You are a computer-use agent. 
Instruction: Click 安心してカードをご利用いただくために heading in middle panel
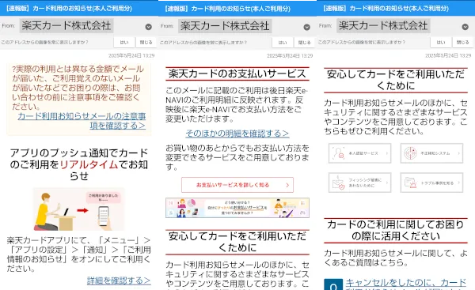coord(237,242)
